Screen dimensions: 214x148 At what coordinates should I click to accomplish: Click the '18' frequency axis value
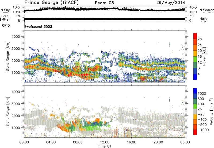click(x=18, y=16)
